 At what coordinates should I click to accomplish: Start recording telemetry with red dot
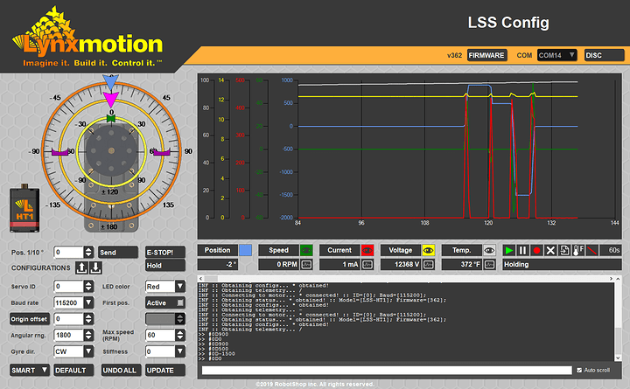tap(536, 251)
